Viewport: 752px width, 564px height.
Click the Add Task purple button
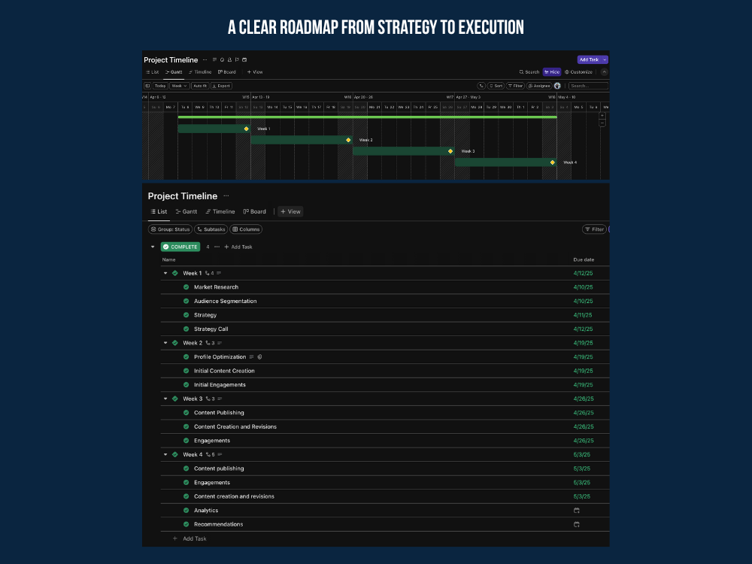coord(590,59)
